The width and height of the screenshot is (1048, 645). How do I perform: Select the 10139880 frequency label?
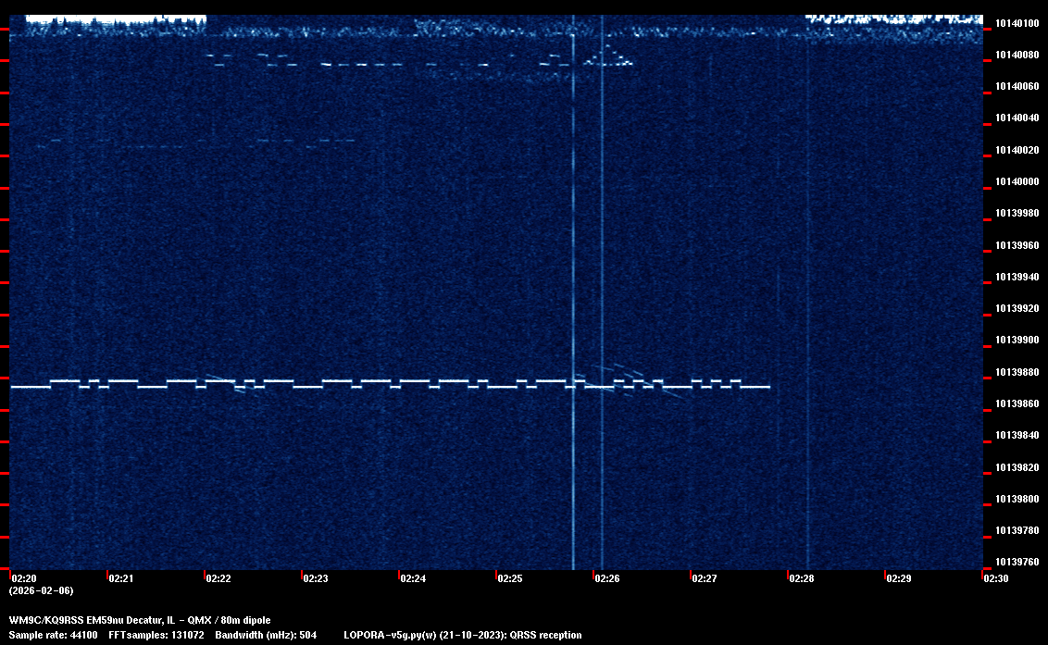(1015, 372)
